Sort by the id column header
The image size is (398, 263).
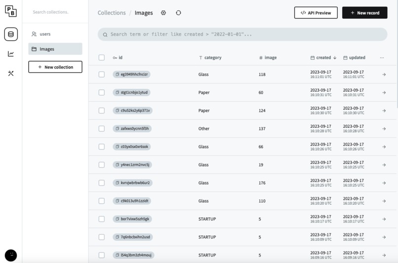click(118, 58)
